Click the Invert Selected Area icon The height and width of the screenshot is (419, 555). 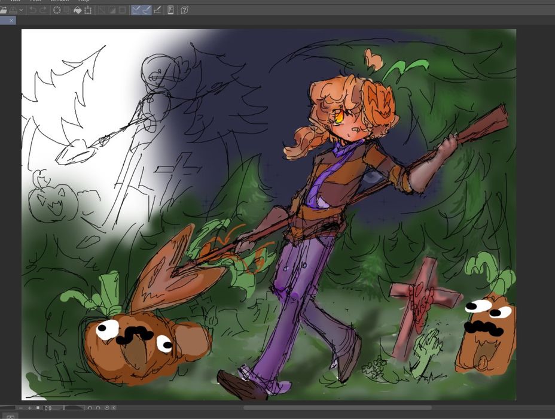112,10
